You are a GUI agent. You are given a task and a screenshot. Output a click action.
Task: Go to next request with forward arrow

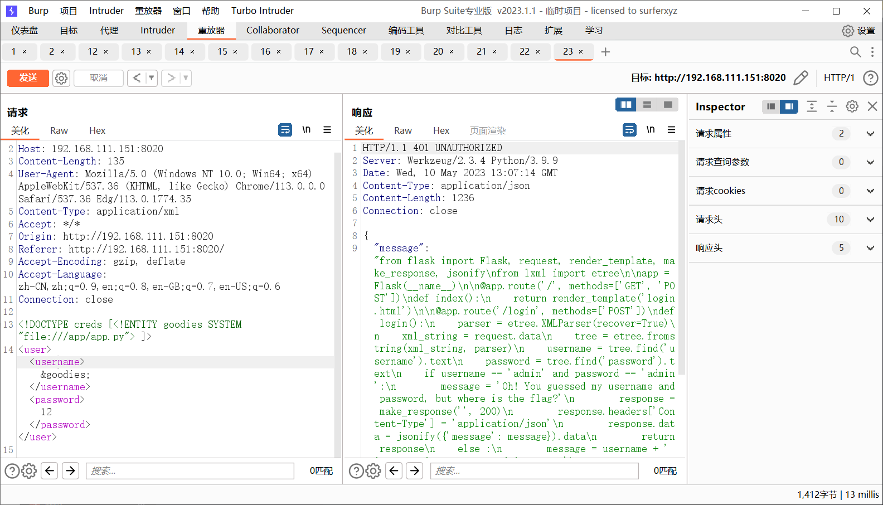click(x=171, y=78)
